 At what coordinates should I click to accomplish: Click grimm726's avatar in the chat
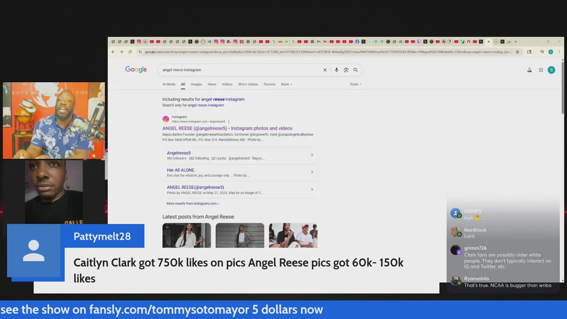[455, 250]
